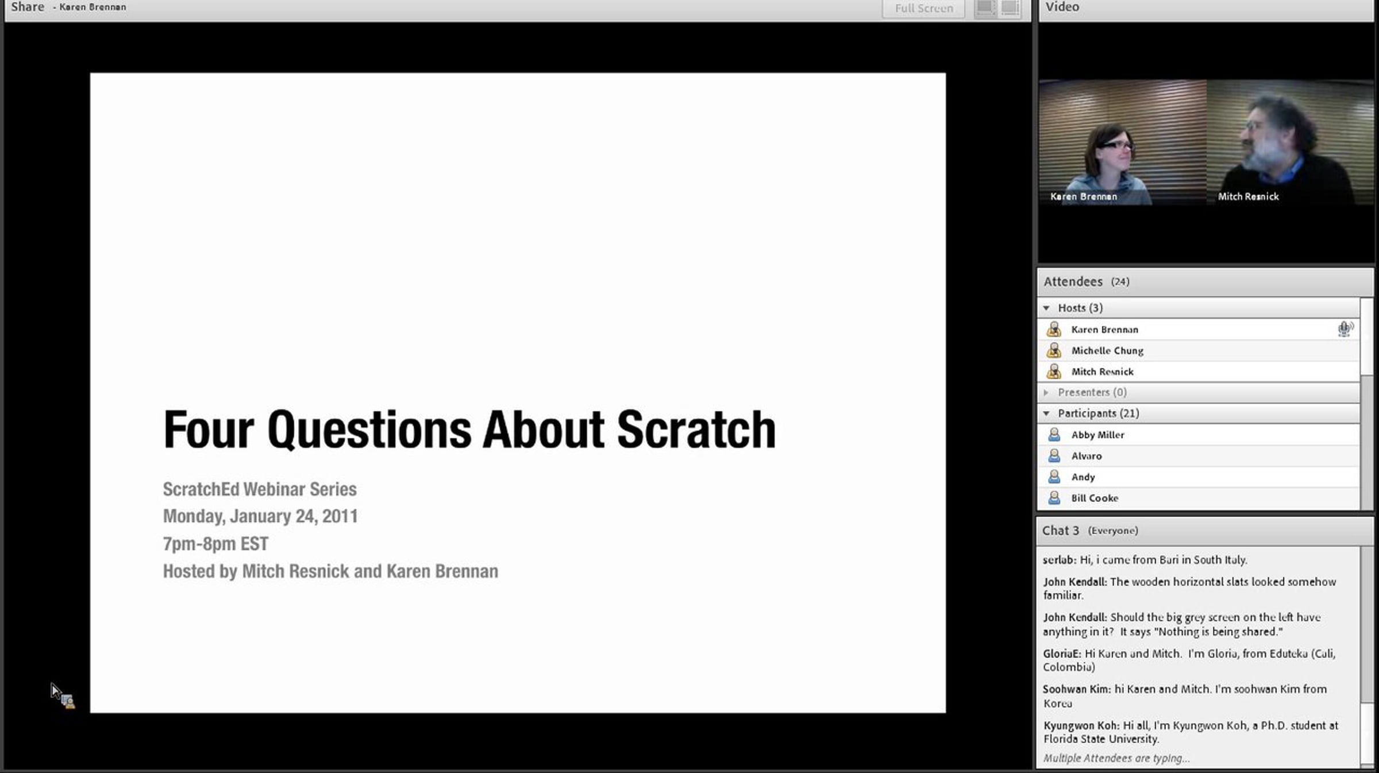Click Abby Miller's participant icon
The height and width of the screenshot is (773, 1379).
[1054, 435]
